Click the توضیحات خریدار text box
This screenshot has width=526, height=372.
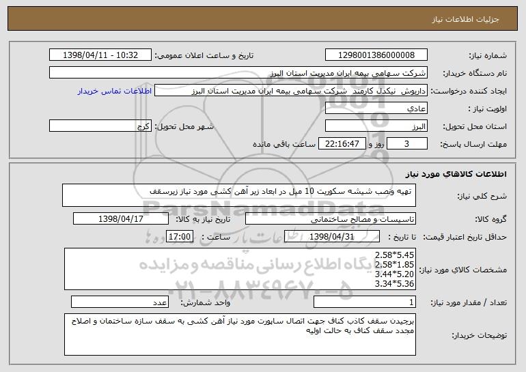point(240,334)
